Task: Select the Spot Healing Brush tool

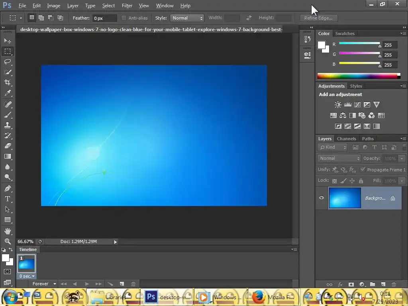Action: click(8, 104)
